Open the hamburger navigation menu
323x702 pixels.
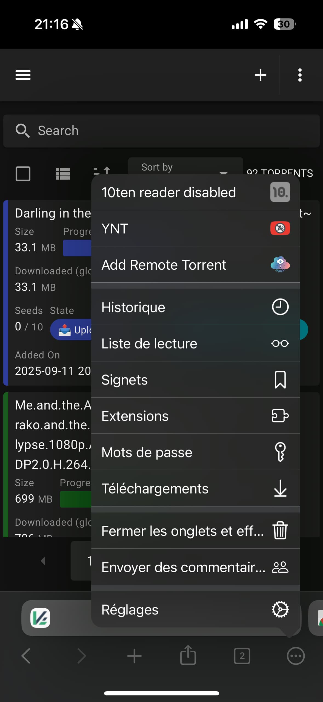pyautogui.click(x=23, y=75)
